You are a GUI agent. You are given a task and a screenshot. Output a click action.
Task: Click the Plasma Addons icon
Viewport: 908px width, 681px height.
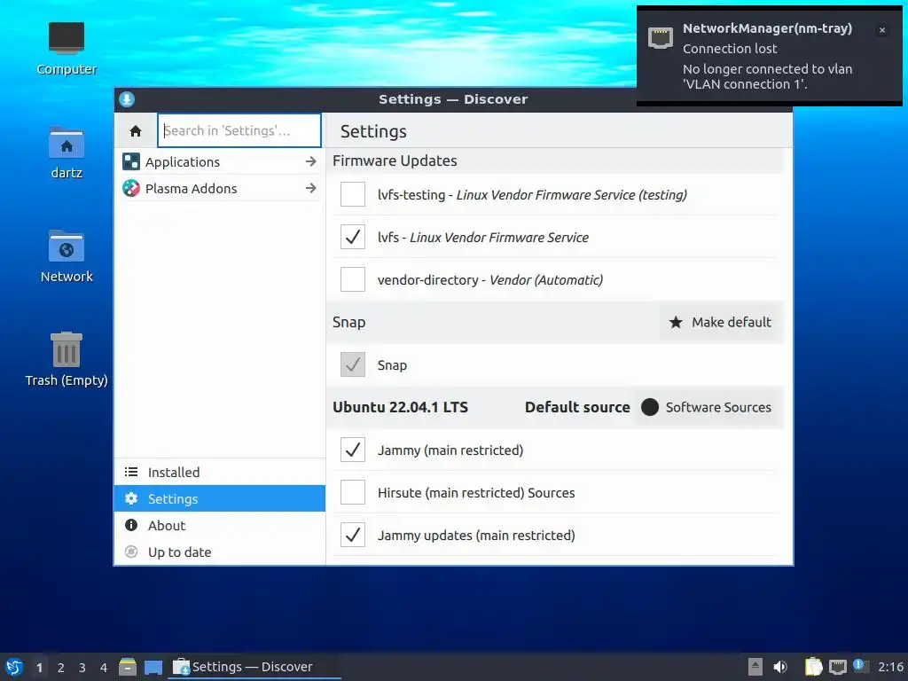(131, 188)
